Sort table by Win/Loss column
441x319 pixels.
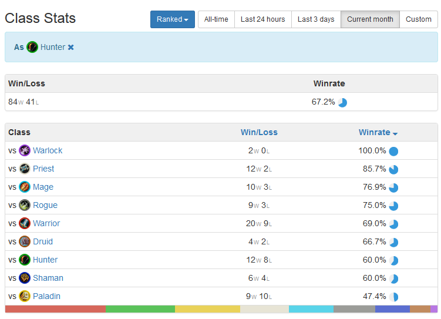click(x=259, y=132)
